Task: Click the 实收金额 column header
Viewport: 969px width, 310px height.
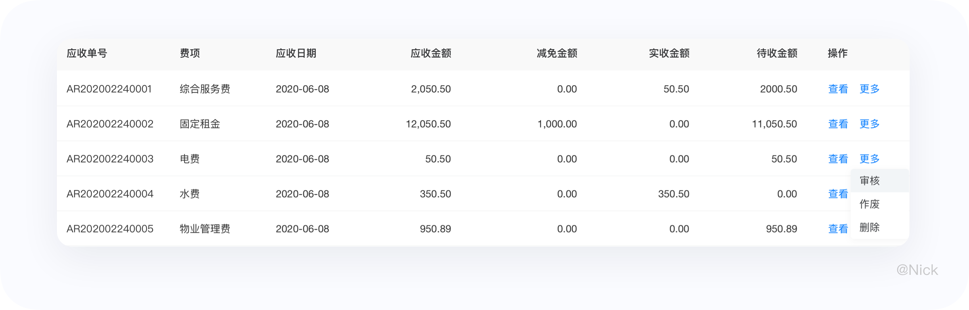Action: click(x=669, y=53)
